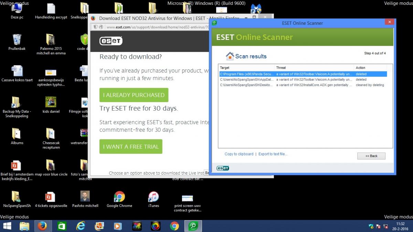
Task: Close the ESET Online Scanner window
Action: (389, 22)
